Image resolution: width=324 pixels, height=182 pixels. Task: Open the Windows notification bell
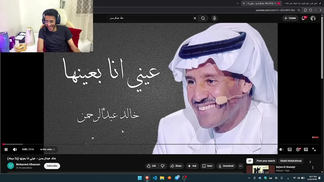tap(319, 178)
